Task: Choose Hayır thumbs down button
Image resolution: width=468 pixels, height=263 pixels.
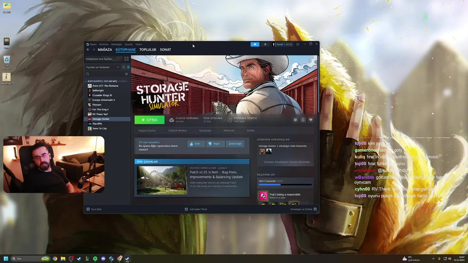Action: coord(215,144)
